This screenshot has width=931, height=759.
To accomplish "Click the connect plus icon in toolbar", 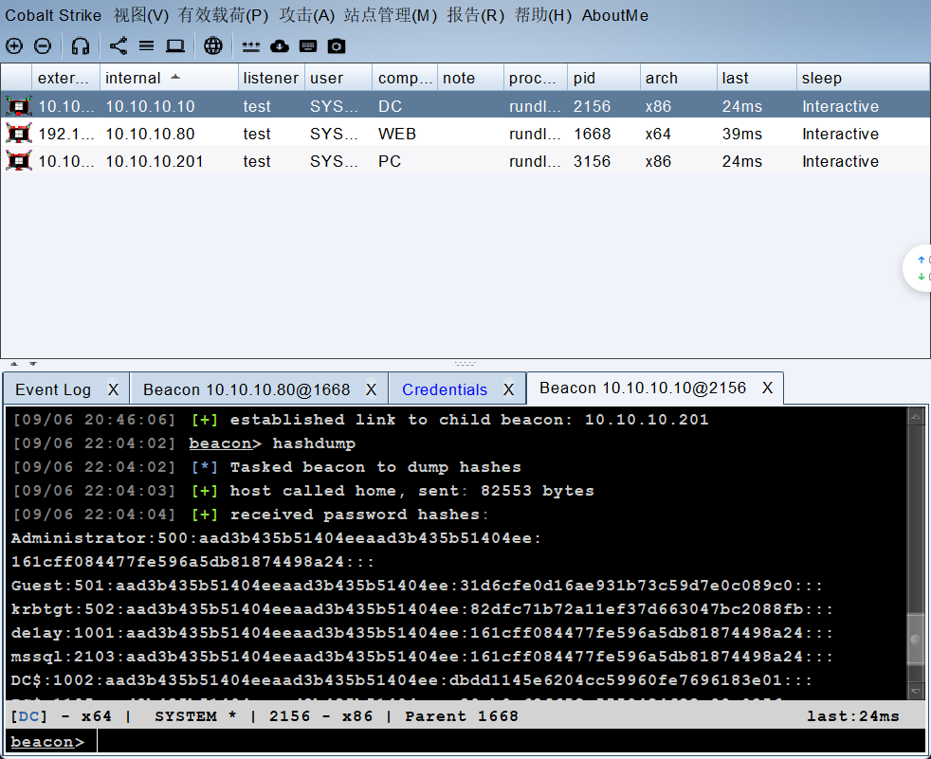I will [x=14, y=46].
